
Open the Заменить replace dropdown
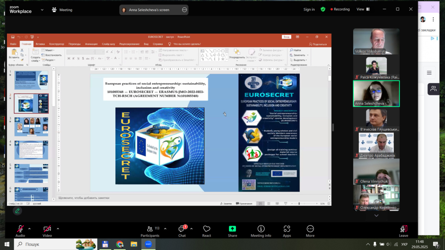299,55
